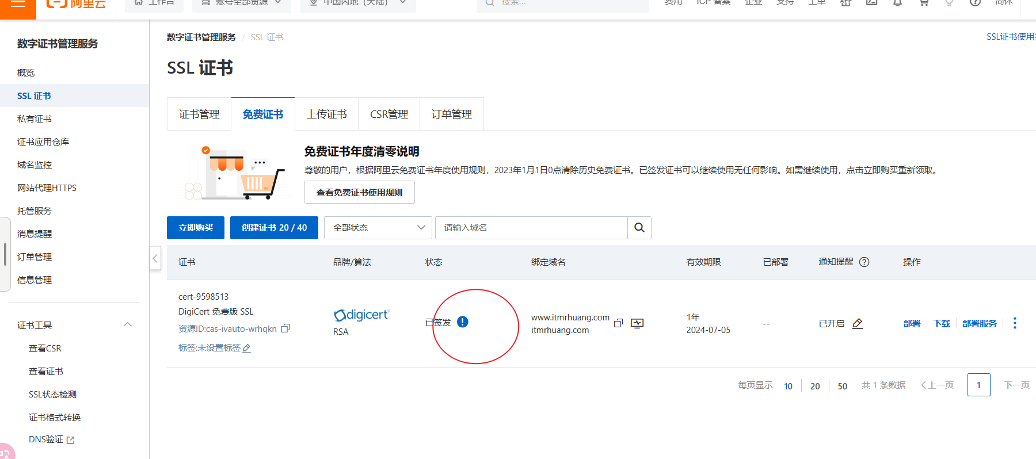Image resolution: width=1036 pixels, height=459 pixels.
Task: Click the DigiCert brand logo
Action: pyautogui.click(x=361, y=315)
